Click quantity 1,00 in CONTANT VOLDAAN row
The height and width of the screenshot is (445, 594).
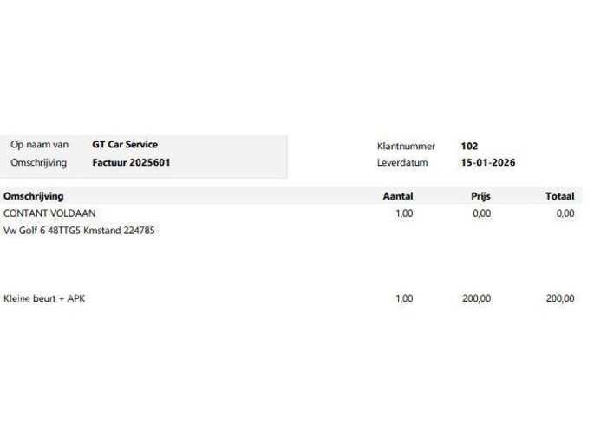click(x=404, y=213)
